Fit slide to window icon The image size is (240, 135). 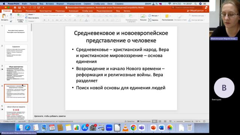click(x=204, y=121)
